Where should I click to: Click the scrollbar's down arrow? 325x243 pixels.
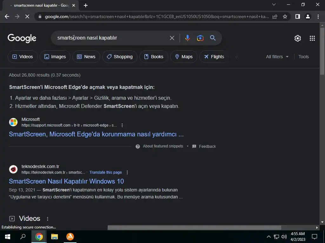point(322,222)
